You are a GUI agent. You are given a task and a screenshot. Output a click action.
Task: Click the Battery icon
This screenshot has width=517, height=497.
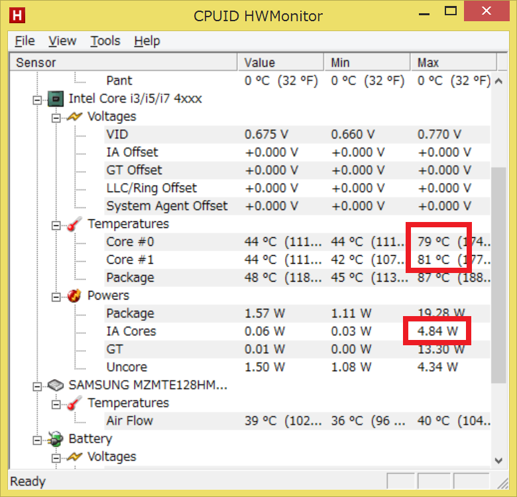55,439
